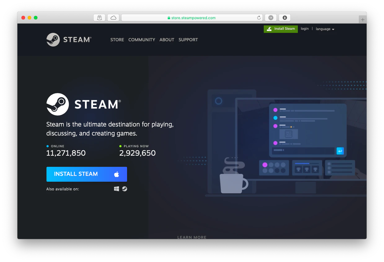Expand the language dropdown
Viewport: 384px width, 262px height.
click(325, 29)
